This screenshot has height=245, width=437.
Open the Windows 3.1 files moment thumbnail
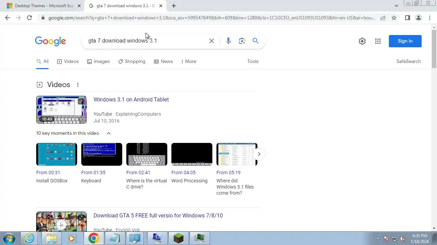click(x=237, y=154)
